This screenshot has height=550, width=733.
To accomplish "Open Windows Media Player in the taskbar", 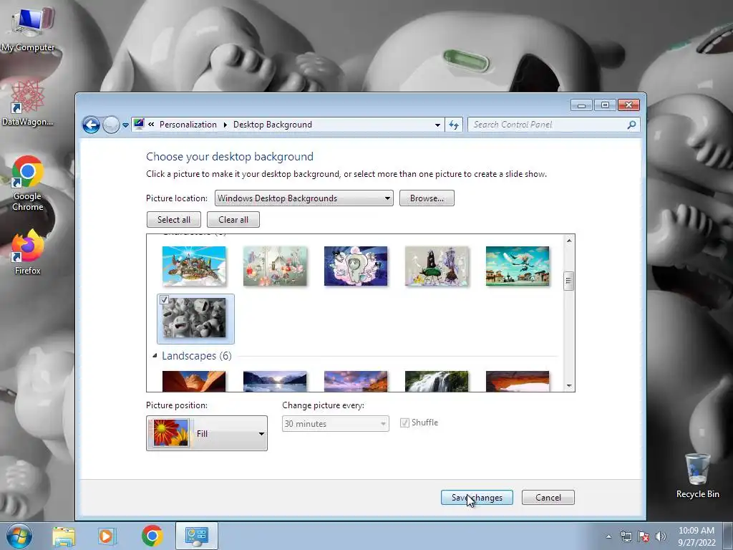I will (106, 536).
